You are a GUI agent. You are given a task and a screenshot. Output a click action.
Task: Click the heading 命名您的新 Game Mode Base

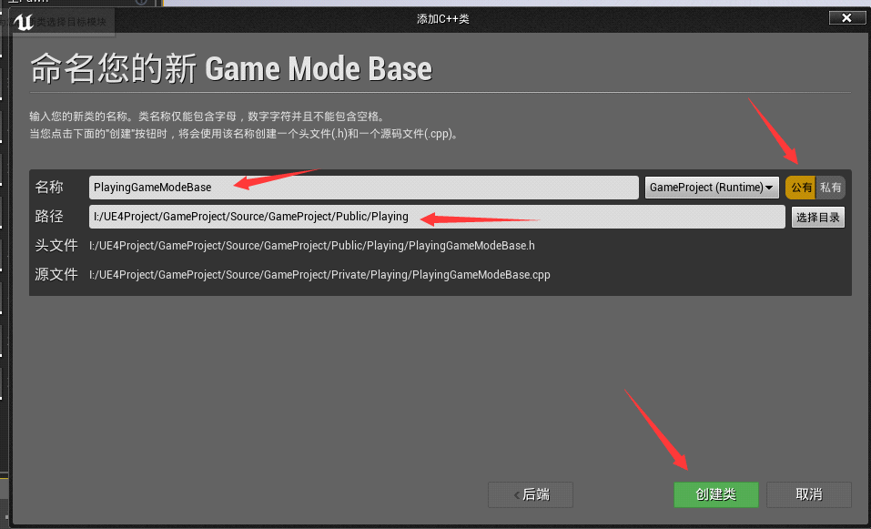tap(231, 69)
